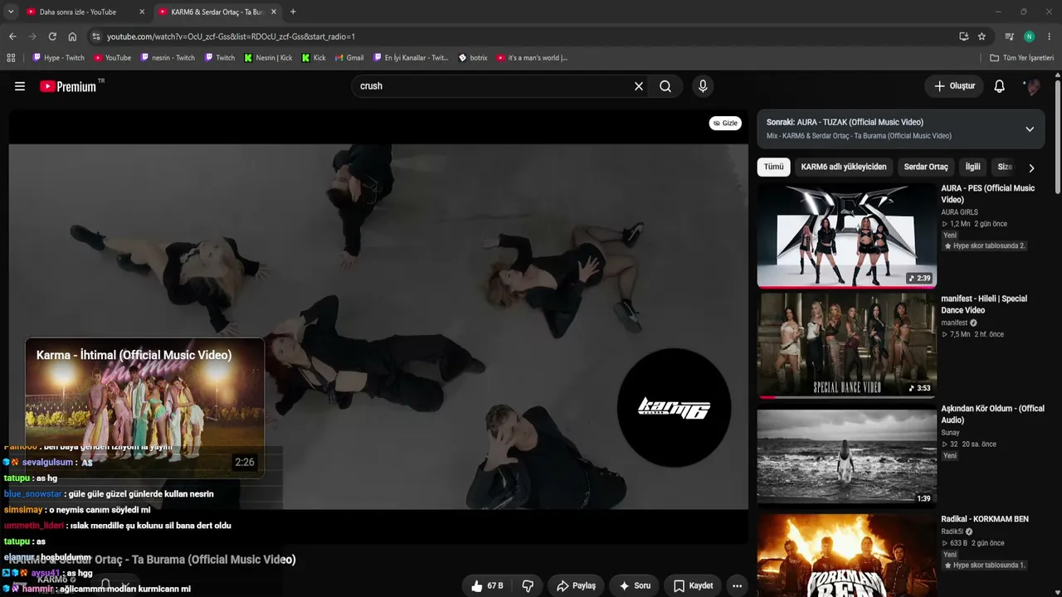The width and height of the screenshot is (1062, 597).
Task: Hide end screen with the Gizle button
Action: click(x=725, y=123)
